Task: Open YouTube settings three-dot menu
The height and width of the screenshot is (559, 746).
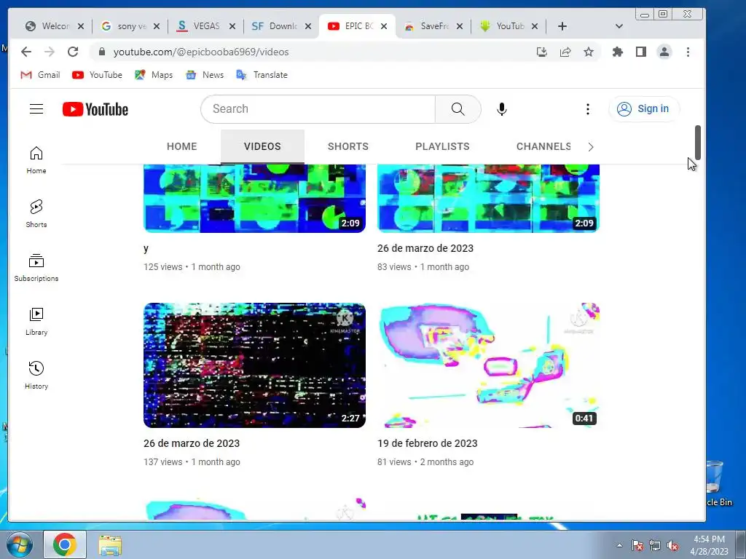Action: 588,109
